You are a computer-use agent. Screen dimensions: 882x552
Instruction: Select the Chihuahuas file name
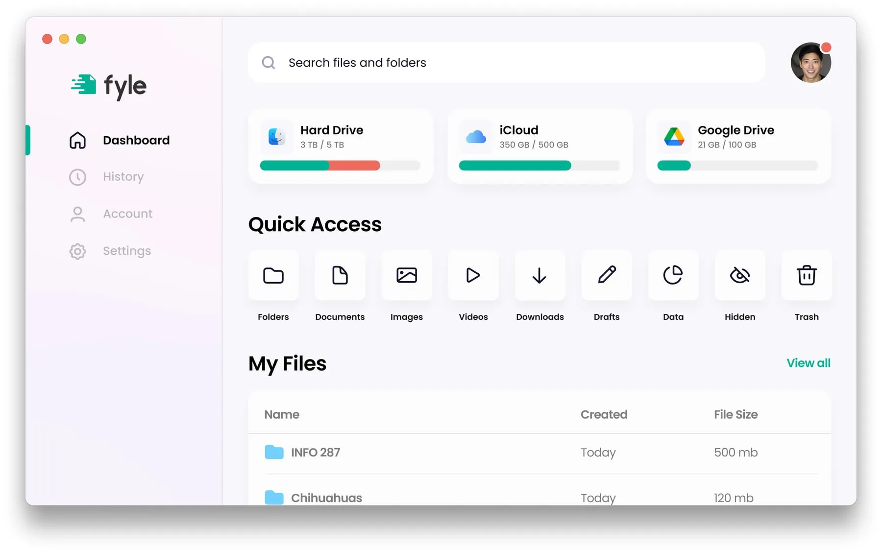[x=326, y=498]
